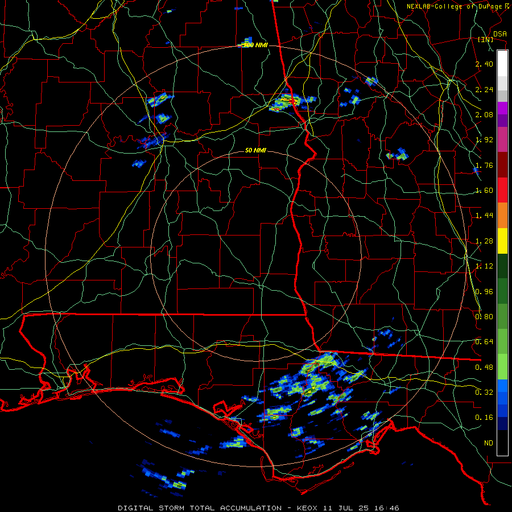This screenshot has width=512, height=512.
Task: Select the 0.64 legend value
Action: tap(484, 342)
